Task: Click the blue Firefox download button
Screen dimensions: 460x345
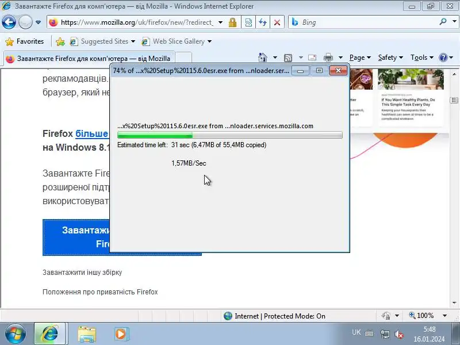Action: [76, 237]
